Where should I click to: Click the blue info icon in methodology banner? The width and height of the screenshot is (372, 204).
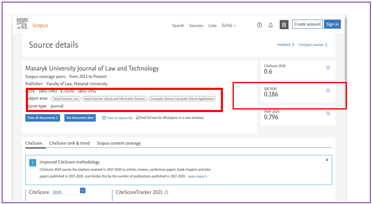tap(33, 163)
